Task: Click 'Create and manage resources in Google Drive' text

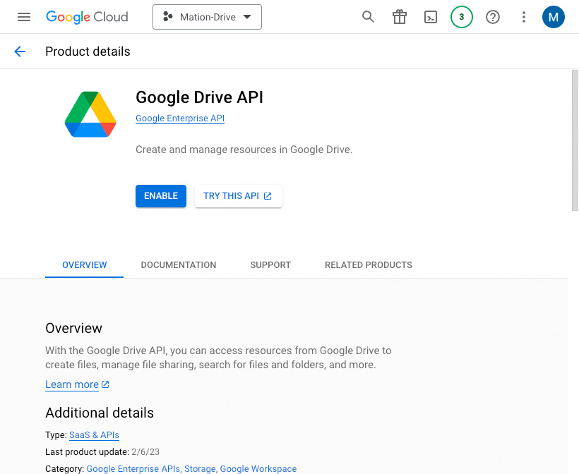Action: (x=244, y=150)
